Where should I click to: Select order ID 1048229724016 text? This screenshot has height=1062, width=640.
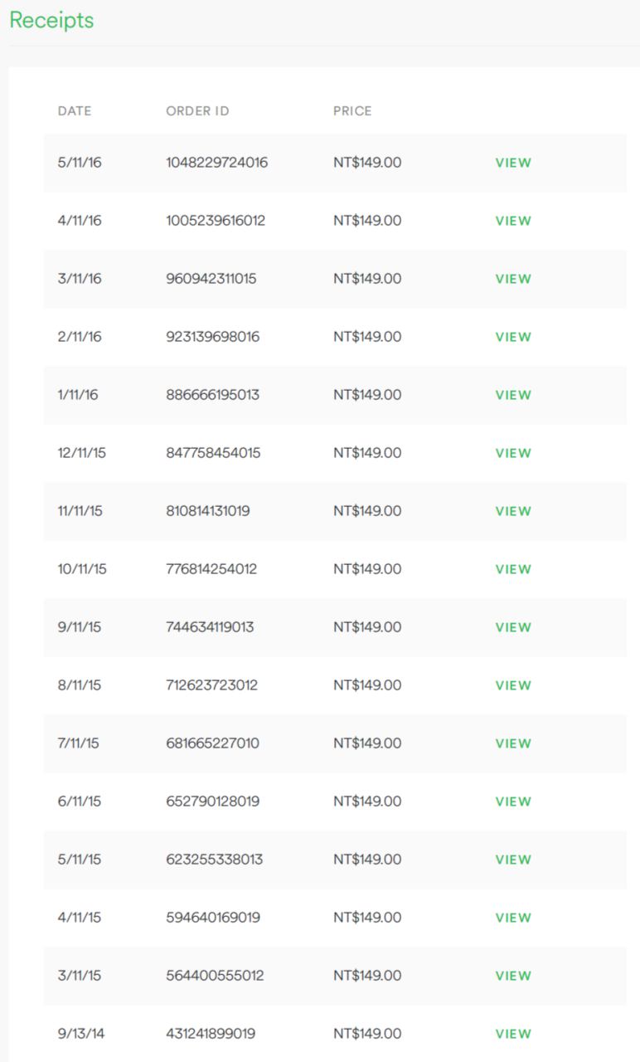(216, 163)
